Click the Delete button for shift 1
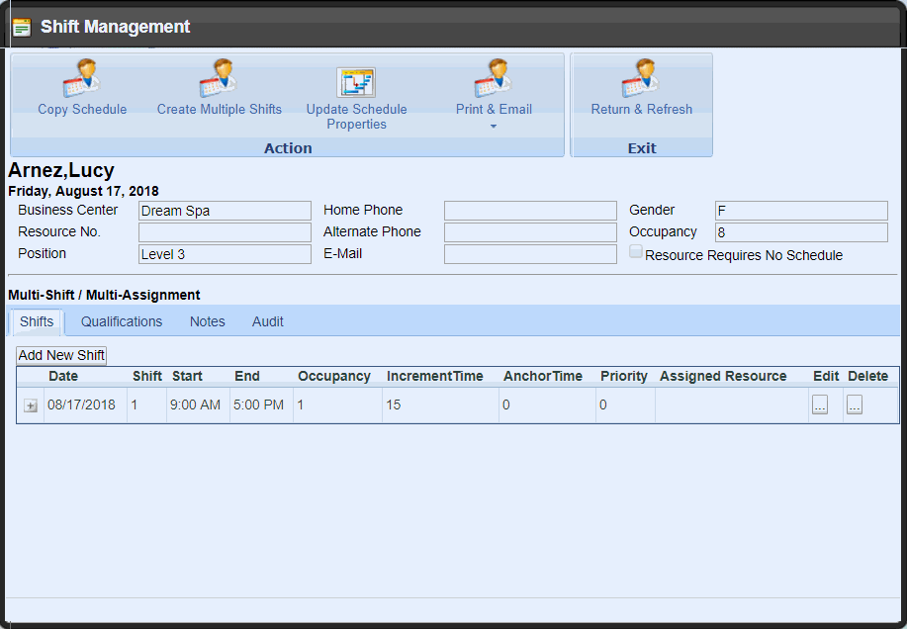The height and width of the screenshot is (629, 907). coord(855,404)
